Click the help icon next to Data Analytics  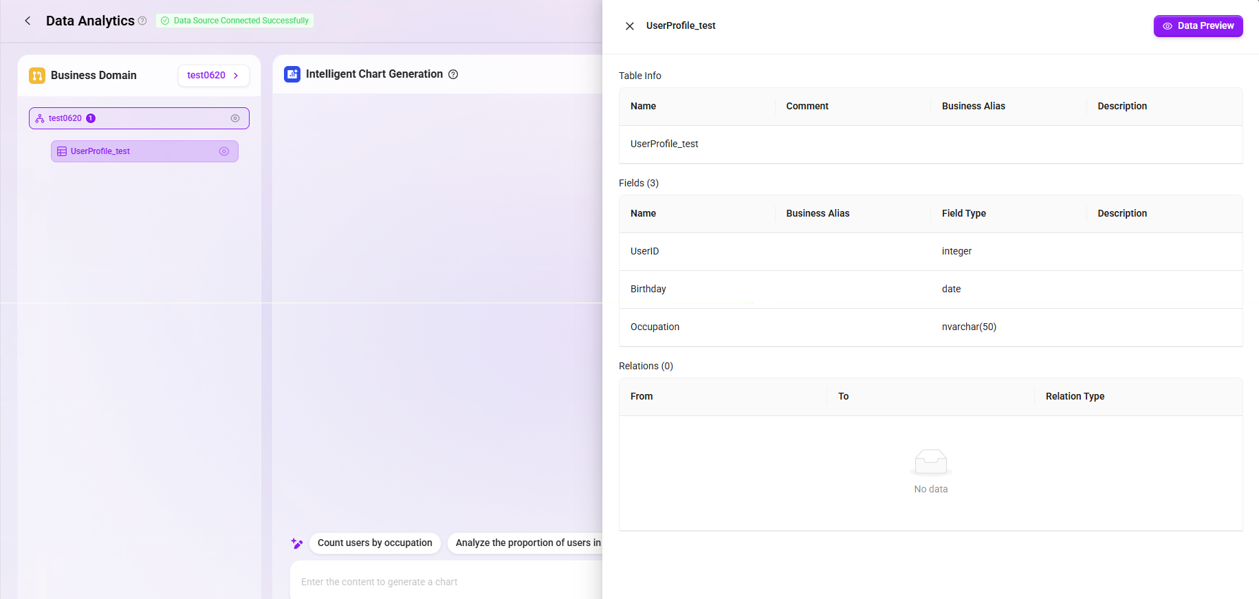[142, 21]
